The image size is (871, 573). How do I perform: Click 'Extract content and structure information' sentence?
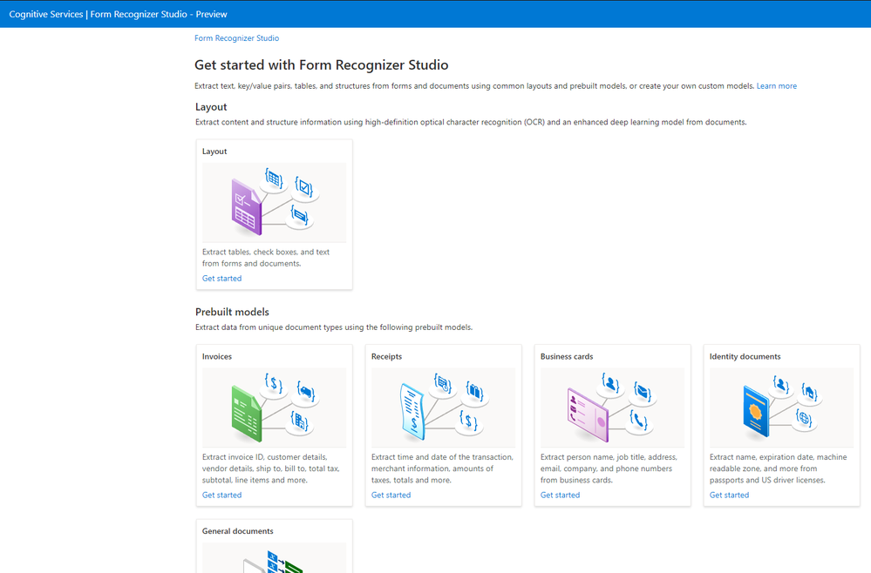pyautogui.click(x=471, y=122)
